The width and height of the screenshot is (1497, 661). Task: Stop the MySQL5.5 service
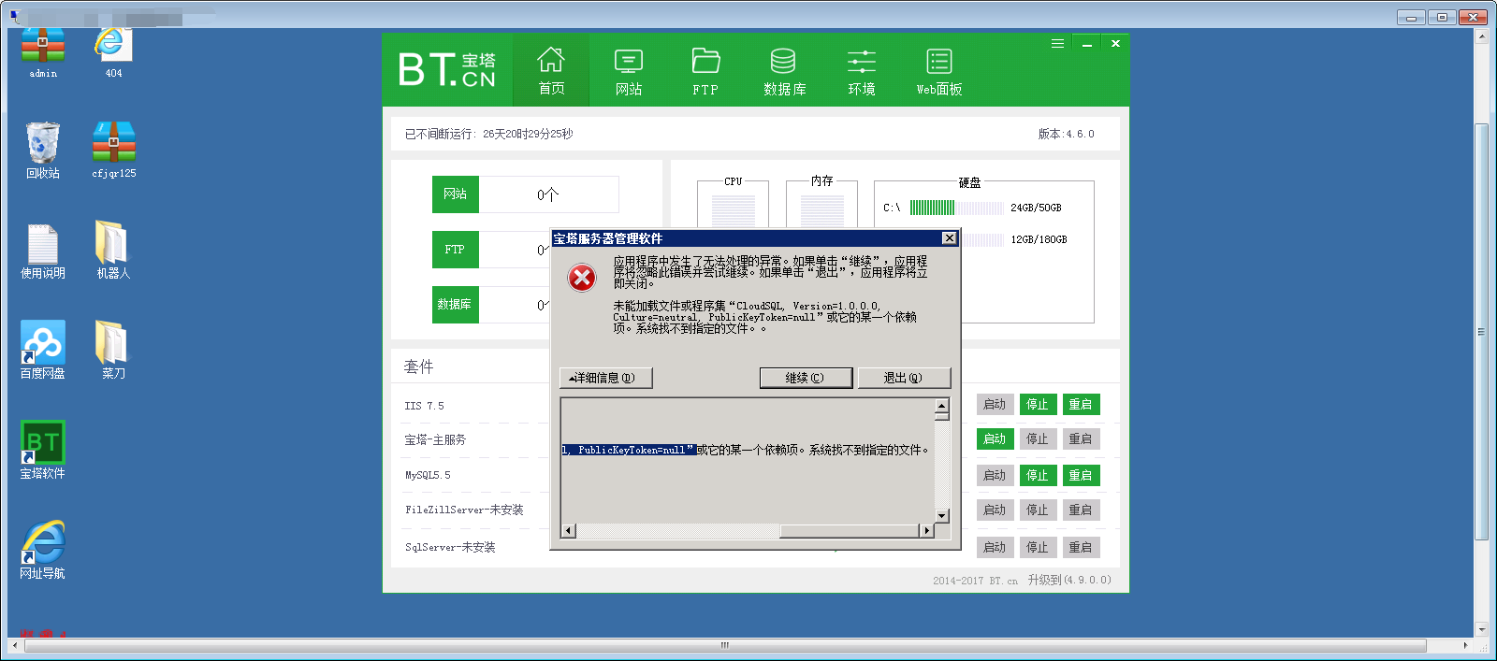click(1038, 476)
